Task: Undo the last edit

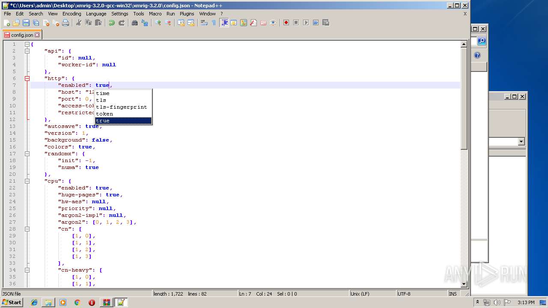Action: pyautogui.click(x=112, y=23)
